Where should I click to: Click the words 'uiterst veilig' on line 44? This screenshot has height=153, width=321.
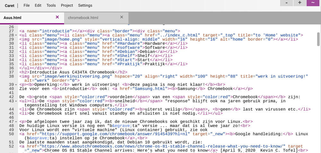pos(162,109)
